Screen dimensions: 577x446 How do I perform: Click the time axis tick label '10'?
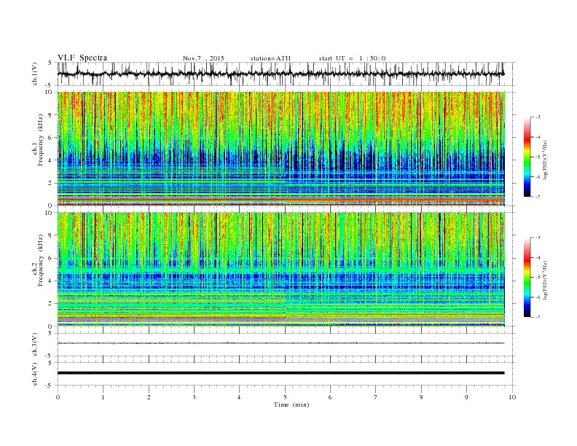512,397
